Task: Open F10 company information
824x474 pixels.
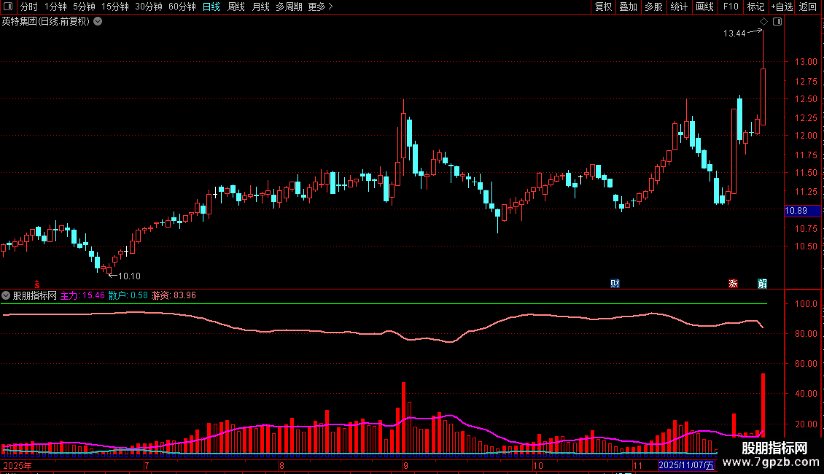Action: tap(731, 7)
